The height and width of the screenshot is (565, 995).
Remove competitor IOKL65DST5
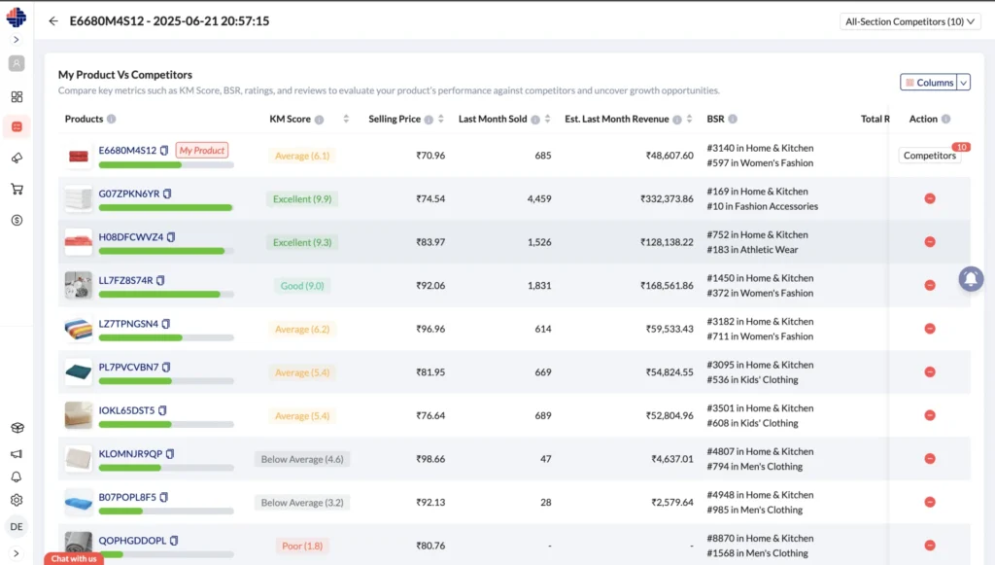930,415
